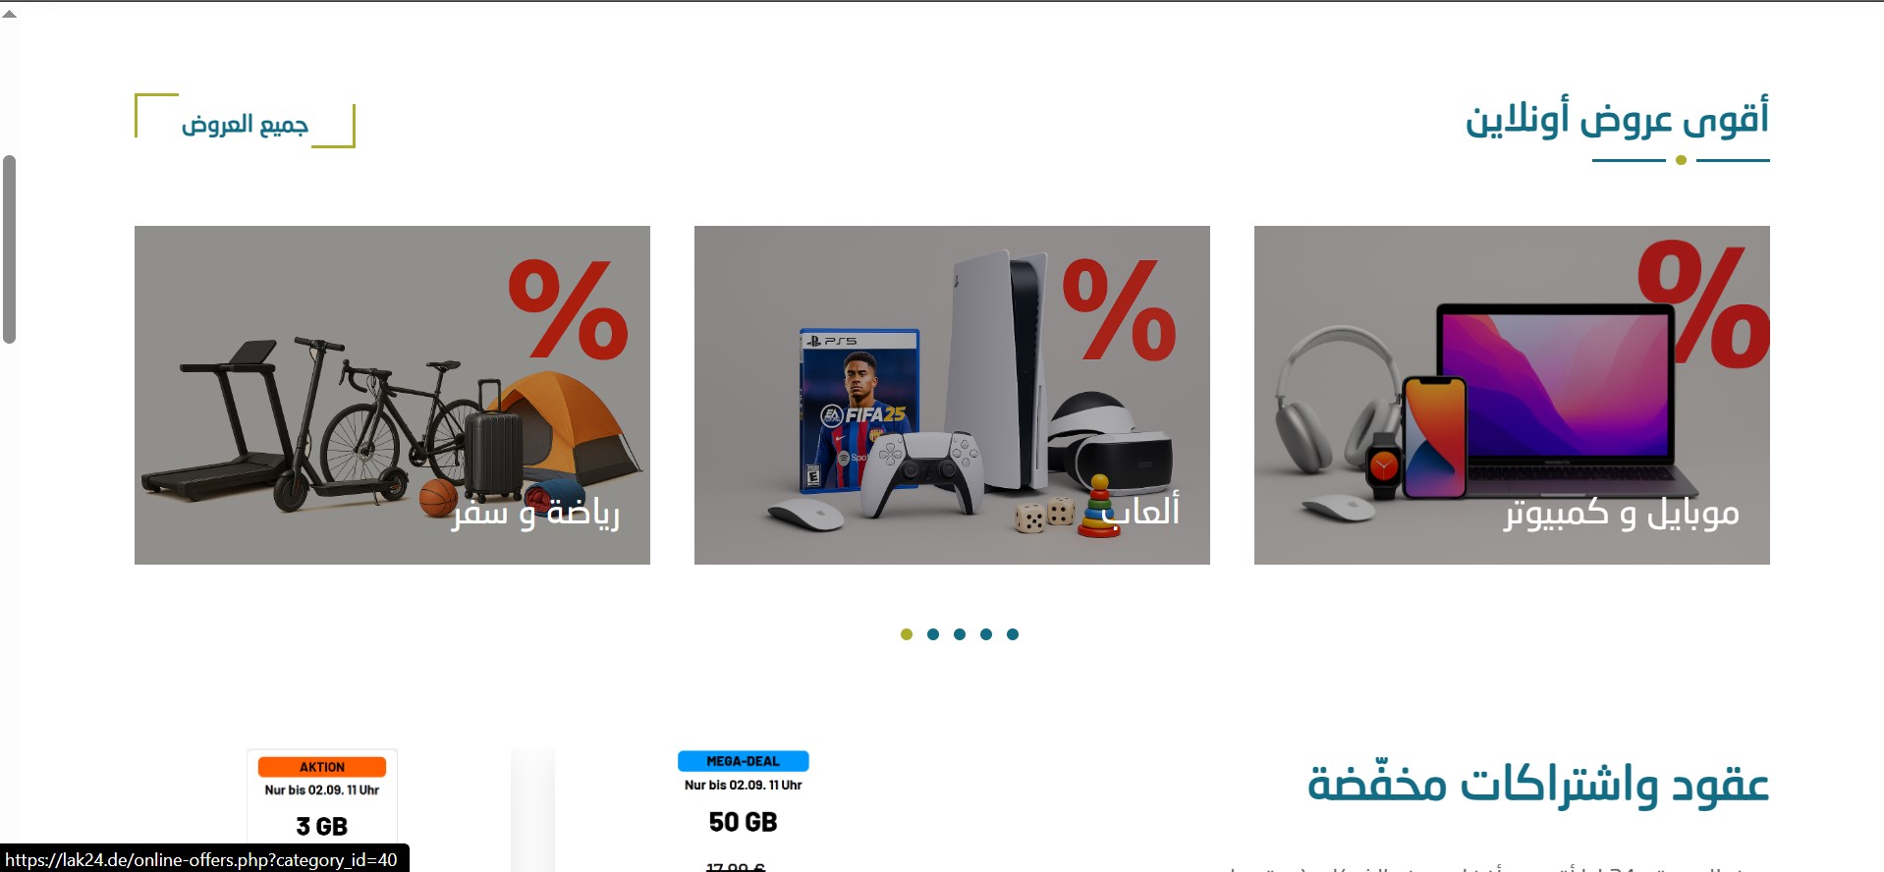Select the fifth carousel dot
Viewport: 1884px width, 872px height.
[x=1013, y=634]
